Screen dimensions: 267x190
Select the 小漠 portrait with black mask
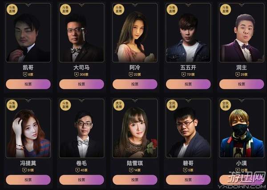click(242, 128)
